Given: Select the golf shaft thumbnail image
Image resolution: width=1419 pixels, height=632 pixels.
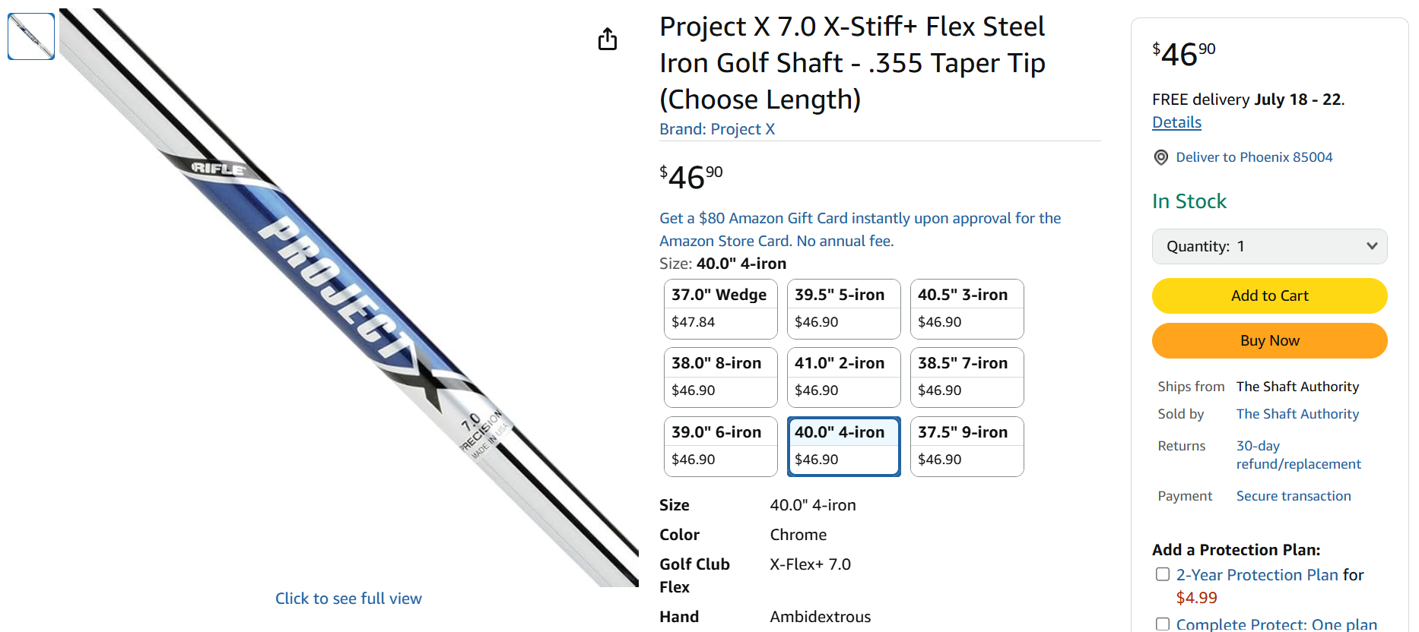Looking at the screenshot, I should [31, 36].
